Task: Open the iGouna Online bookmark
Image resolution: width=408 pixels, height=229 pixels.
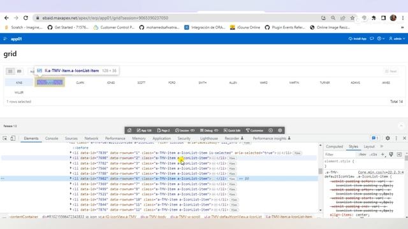Action: pyautogui.click(x=245, y=27)
